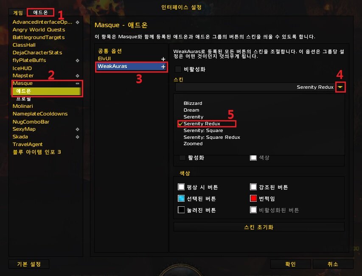Viewport: 362px width, 276px height.
Task: Expand SexyMap plus icon
Action: click(78, 130)
